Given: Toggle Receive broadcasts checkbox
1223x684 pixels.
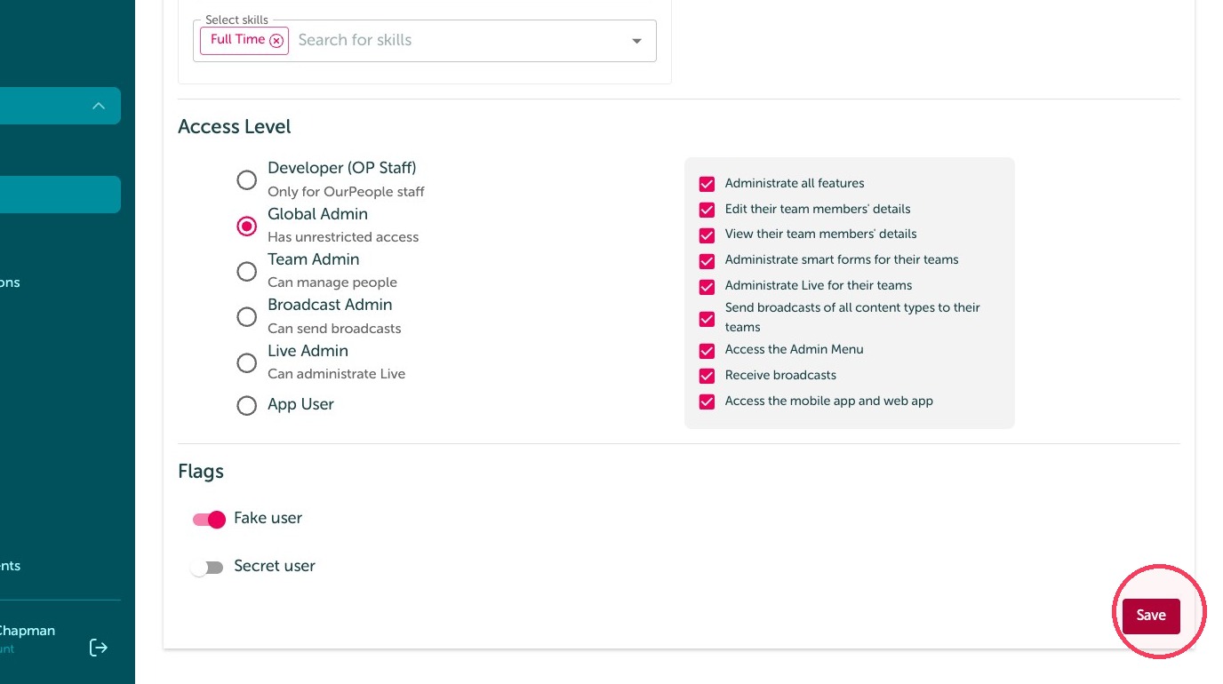Looking at the screenshot, I should pos(707,376).
